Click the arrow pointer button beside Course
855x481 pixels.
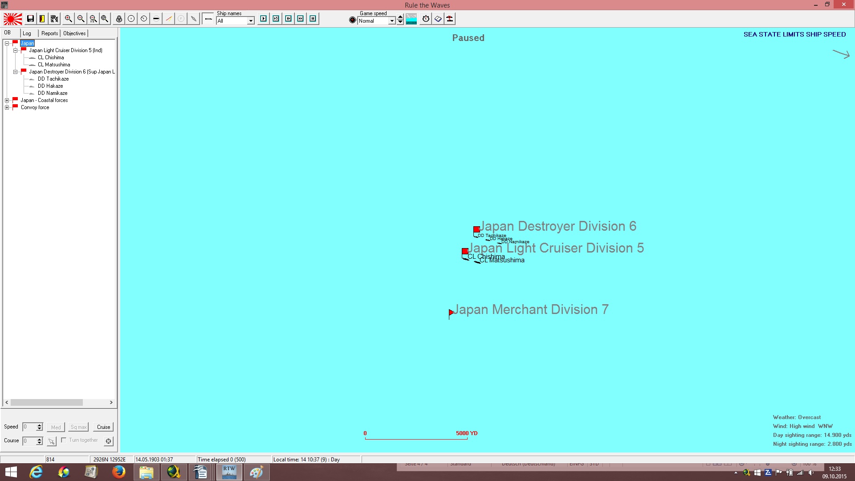(52, 441)
